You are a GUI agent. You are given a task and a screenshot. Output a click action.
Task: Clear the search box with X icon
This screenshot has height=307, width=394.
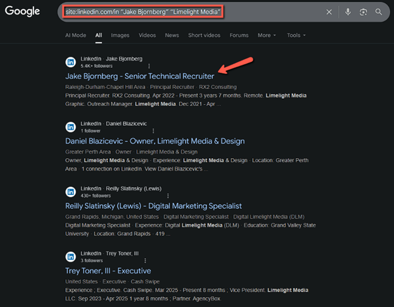point(329,12)
